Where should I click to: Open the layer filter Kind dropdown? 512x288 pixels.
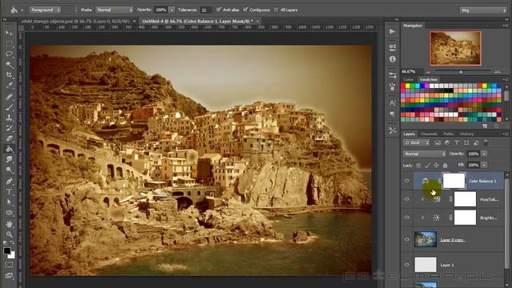tap(416, 142)
